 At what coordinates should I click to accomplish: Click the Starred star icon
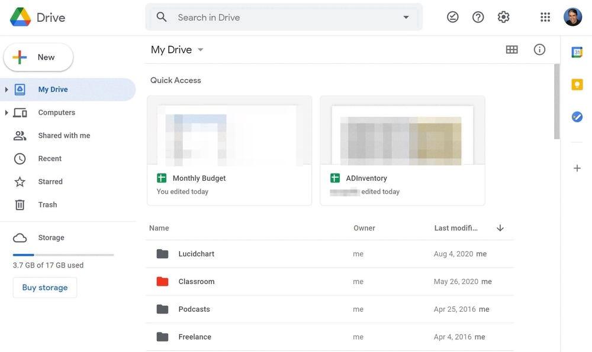coord(20,182)
